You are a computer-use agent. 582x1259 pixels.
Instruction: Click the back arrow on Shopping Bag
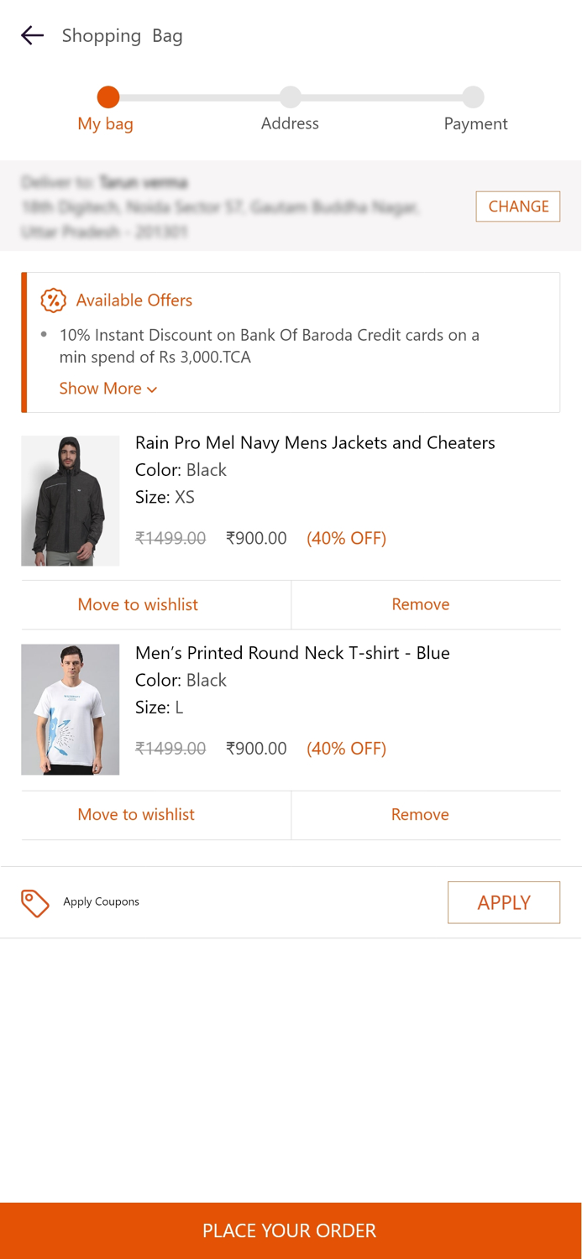[31, 35]
